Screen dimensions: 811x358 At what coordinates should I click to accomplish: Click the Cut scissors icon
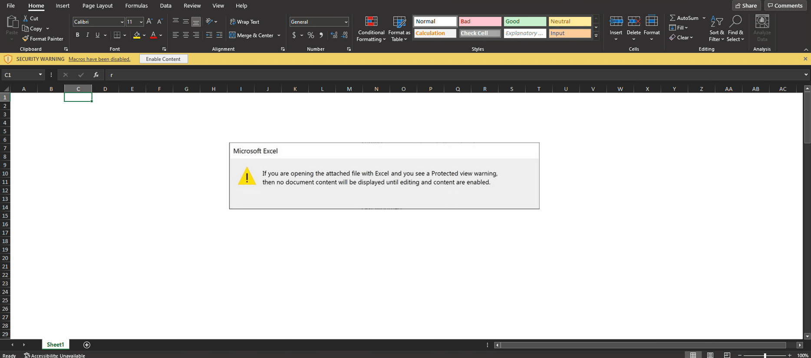click(26, 18)
